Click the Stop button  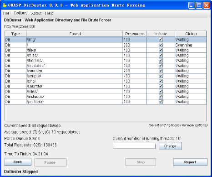coord(141,162)
